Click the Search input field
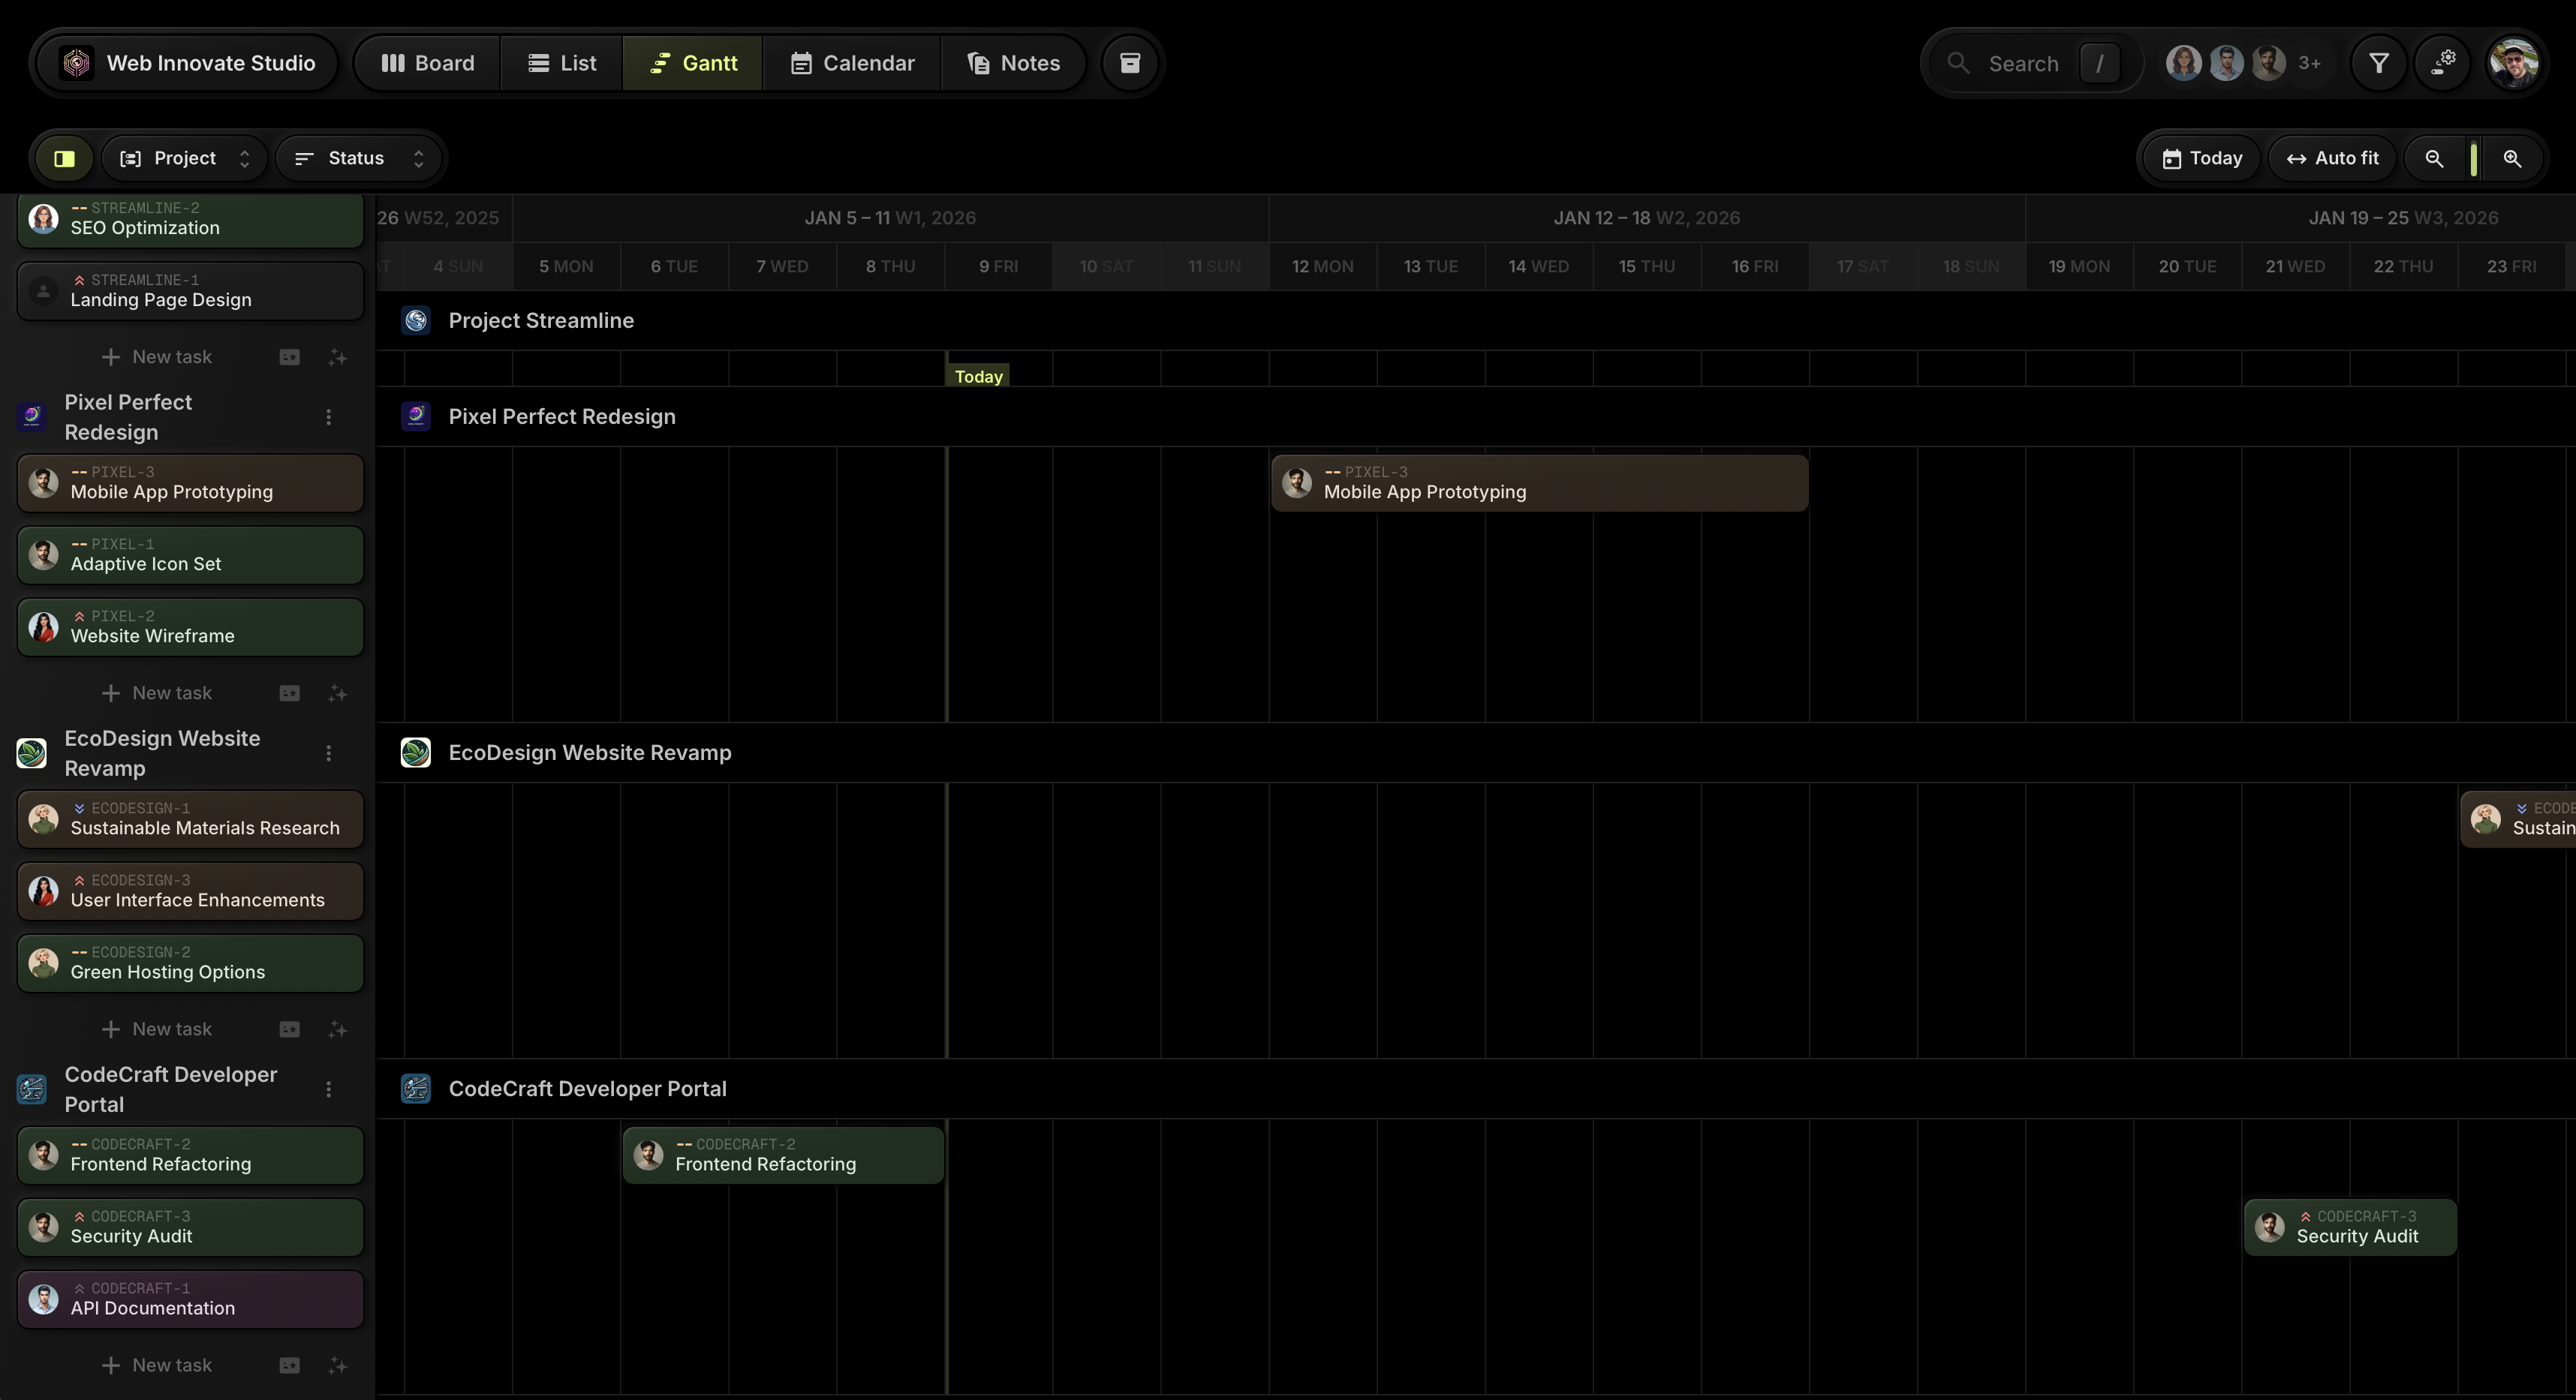2576x1400 pixels. [2022, 63]
